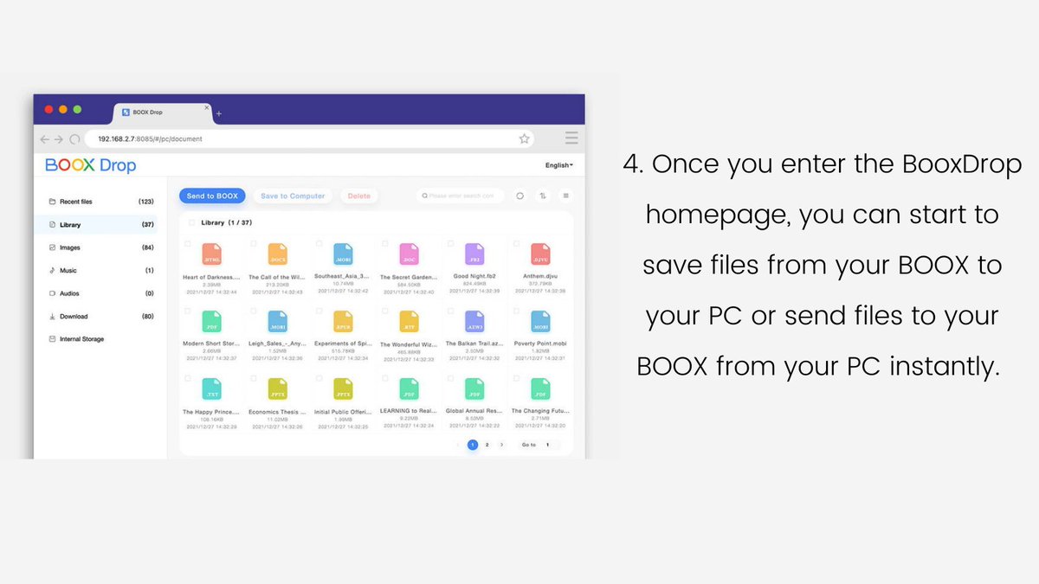Check the Heart of Darkness file checkbox
The image size is (1039, 584).
pyautogui.click(x=189, y=244)
